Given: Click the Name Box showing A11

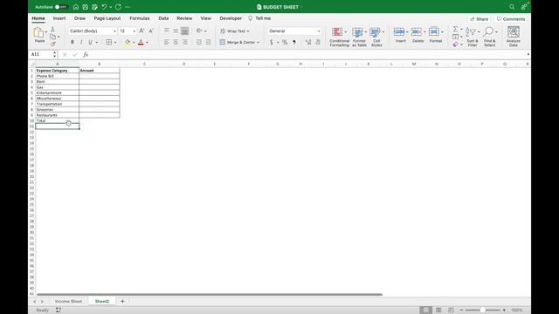Looking at the screenshot, I should coord(41,54).
